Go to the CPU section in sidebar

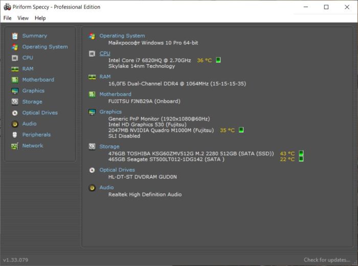[28, 58]
